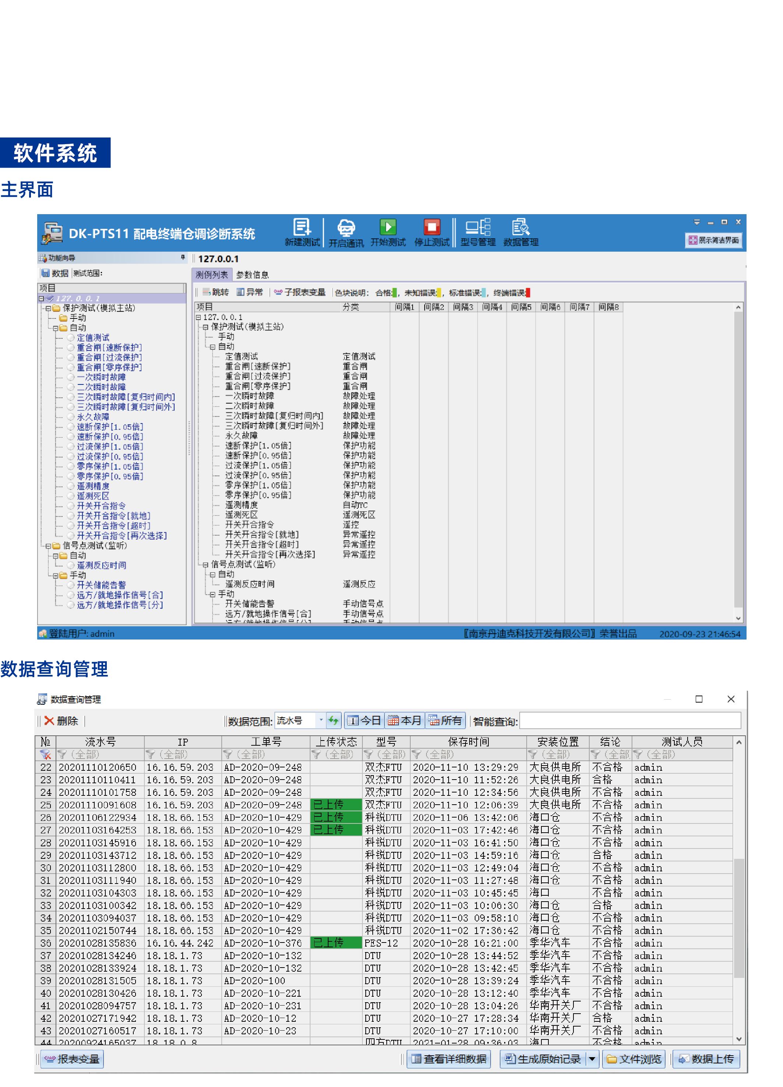This screenshot has height=1087, width=783.
Task: Click the 删除 red X icon
Action: click(49, 721)
